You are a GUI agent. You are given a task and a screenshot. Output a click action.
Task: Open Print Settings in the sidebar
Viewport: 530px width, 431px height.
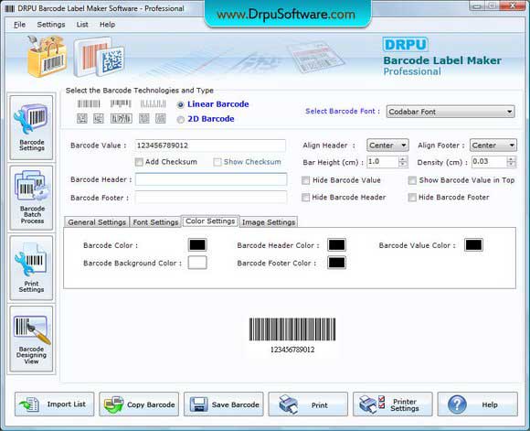tap(31, 268)
